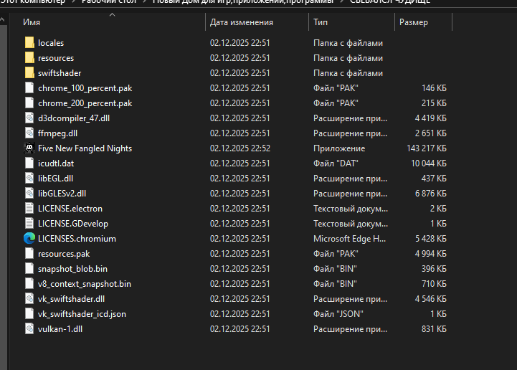Select the LICENSES.chromium file name
This screenshot has width=517, height=370.
click(77, 239)
